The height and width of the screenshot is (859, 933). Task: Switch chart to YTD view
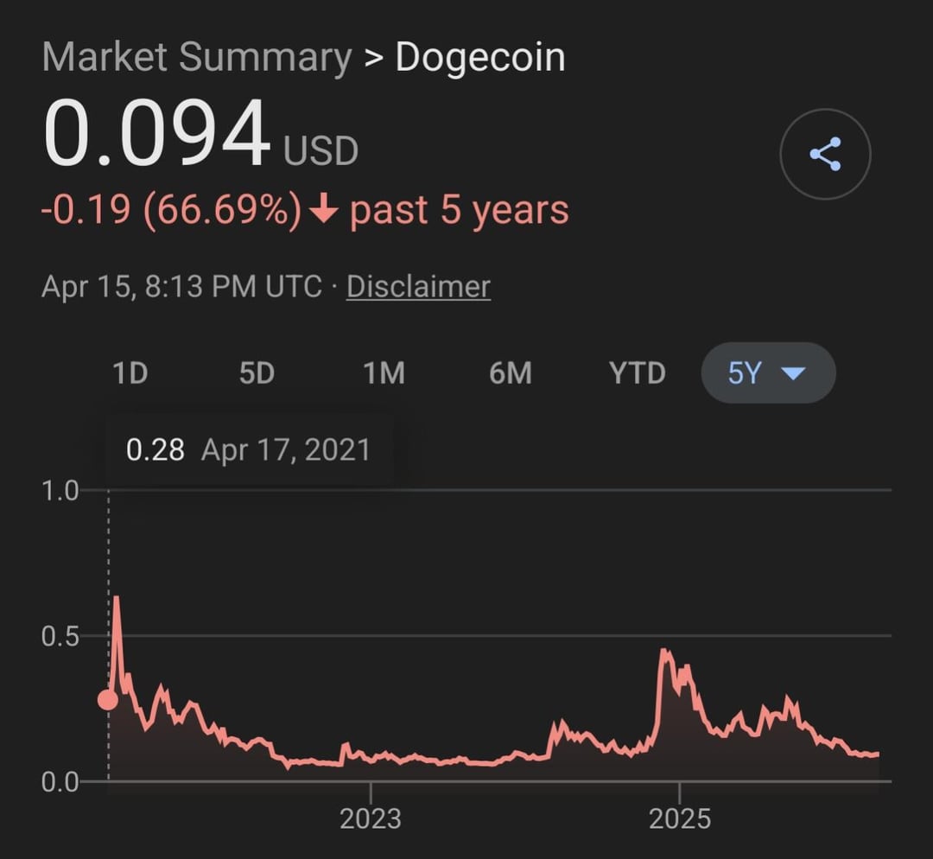coord(638,373)
